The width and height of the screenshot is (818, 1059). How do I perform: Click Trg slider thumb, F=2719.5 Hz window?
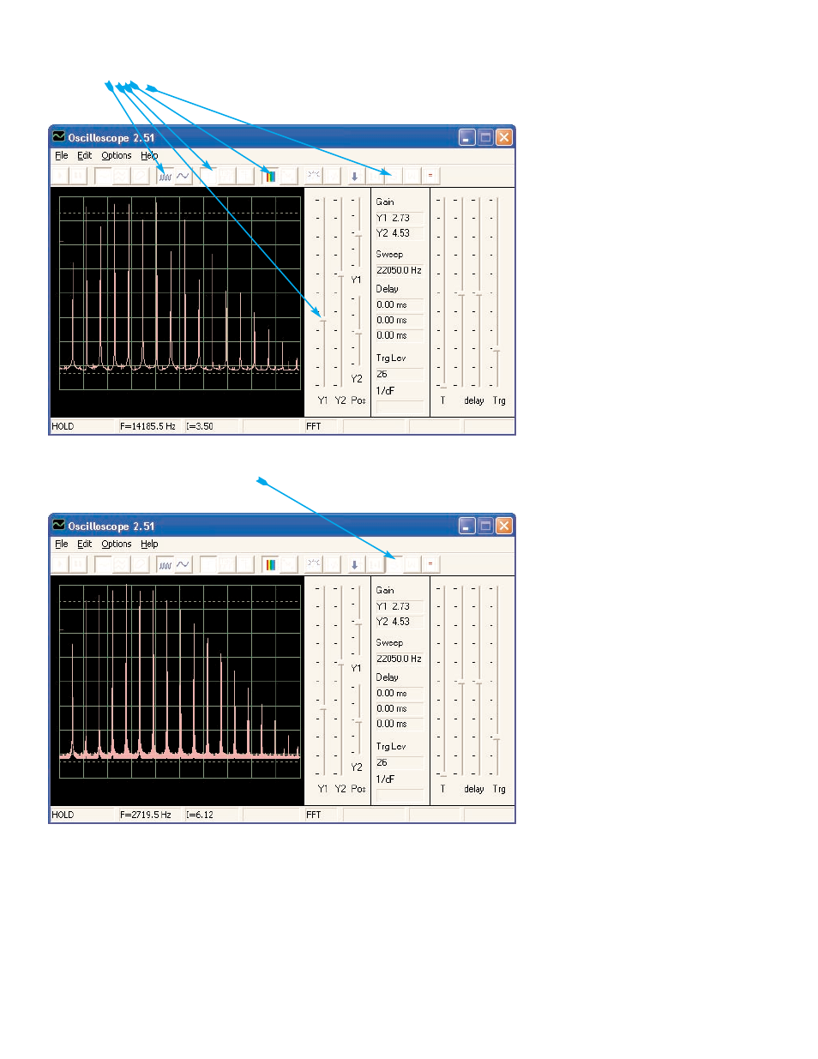pos(496,738)
